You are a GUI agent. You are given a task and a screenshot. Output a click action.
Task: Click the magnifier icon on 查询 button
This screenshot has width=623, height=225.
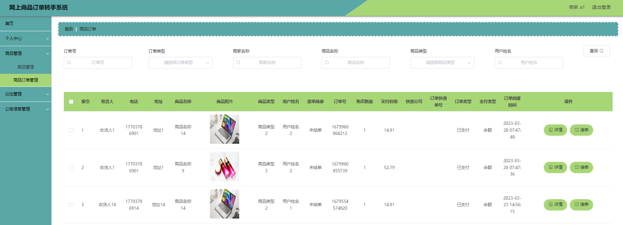click(x=602, y=51)
